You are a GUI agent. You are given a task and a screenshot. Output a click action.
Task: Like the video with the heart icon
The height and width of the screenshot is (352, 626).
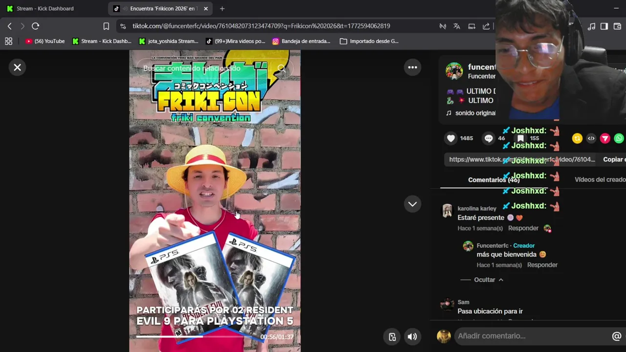(x=451, y=138)
